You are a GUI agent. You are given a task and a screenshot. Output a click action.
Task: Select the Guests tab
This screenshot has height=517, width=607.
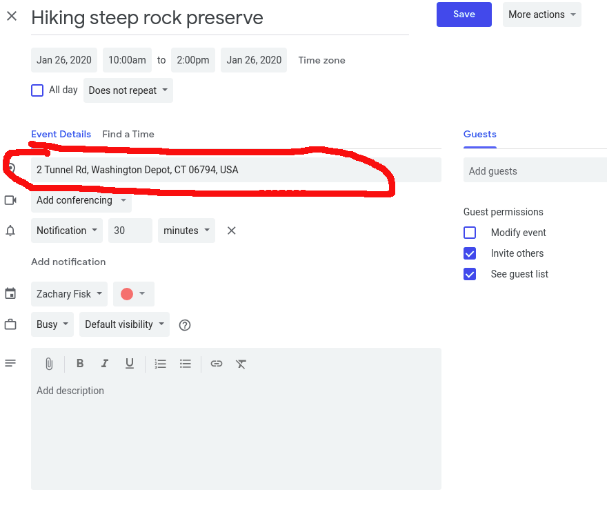coord(479,134)
